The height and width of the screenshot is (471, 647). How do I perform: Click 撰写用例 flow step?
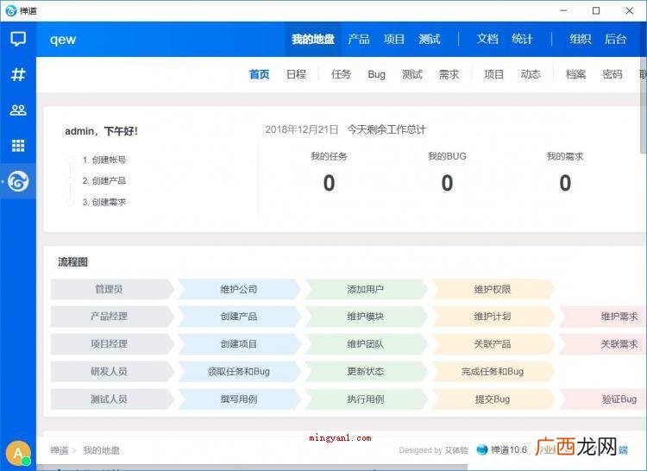239,399
